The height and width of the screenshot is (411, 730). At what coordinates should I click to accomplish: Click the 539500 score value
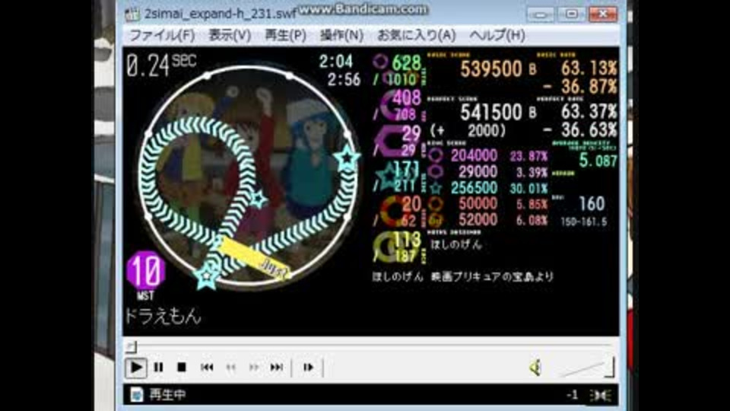tap(491, 69)
